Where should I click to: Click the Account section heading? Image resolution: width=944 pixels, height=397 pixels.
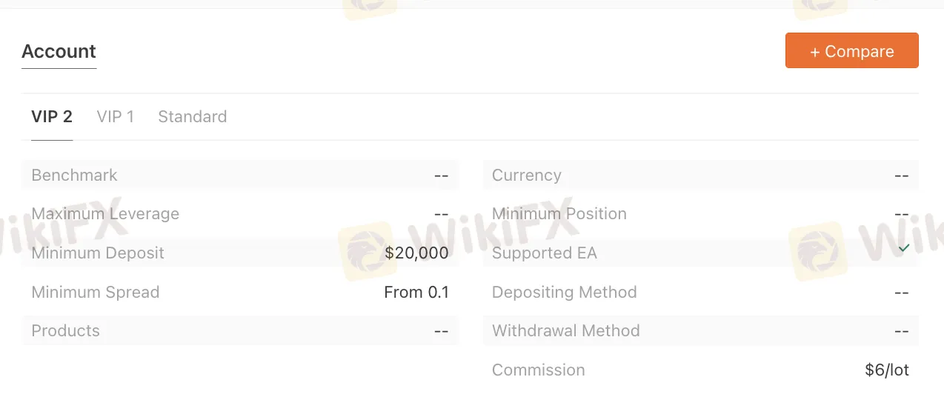(x=59, y=51)
